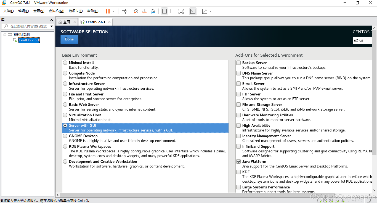The height and width of the screenshot is (203, 377).
Task: Collapse the 我的计算机 tree node
Action: click(5, 35)
